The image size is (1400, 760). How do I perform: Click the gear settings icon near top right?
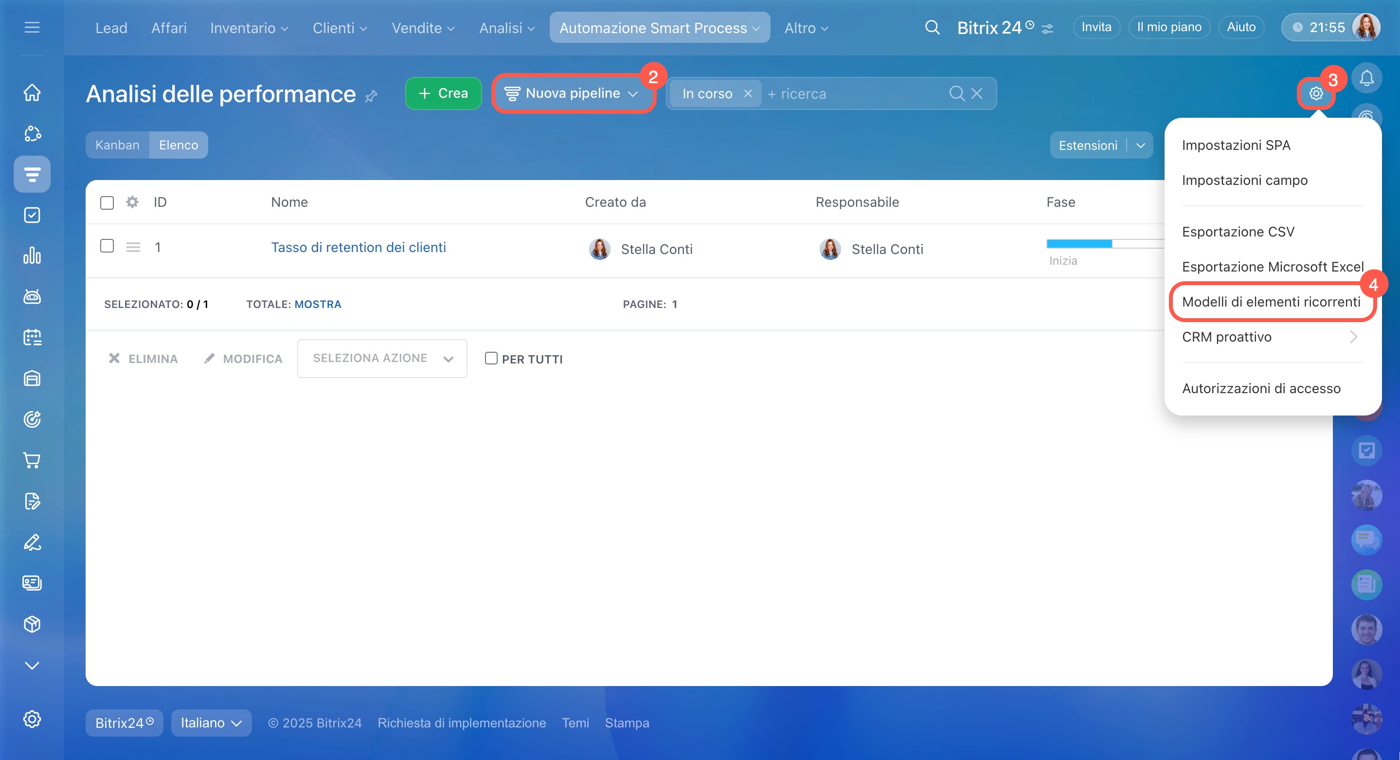(1316, 93)
